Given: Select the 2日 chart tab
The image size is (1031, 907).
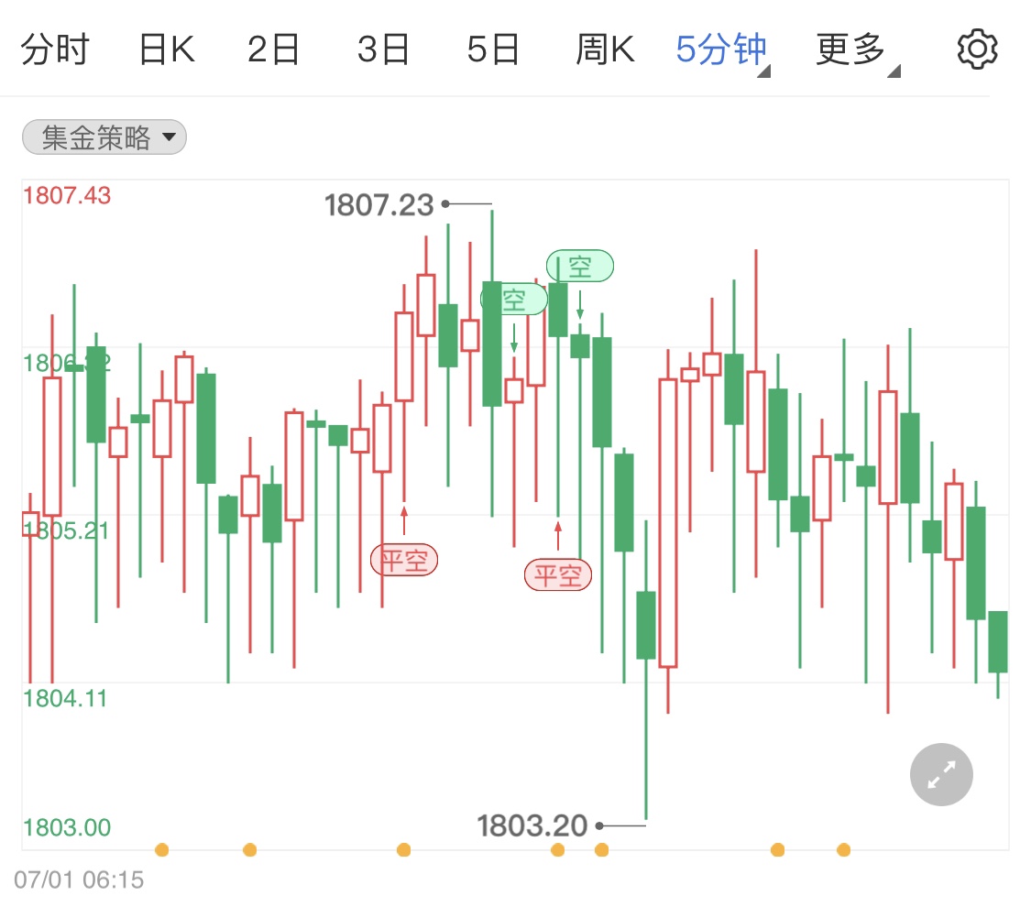Looking at the screenshot, I should [273, 49].
